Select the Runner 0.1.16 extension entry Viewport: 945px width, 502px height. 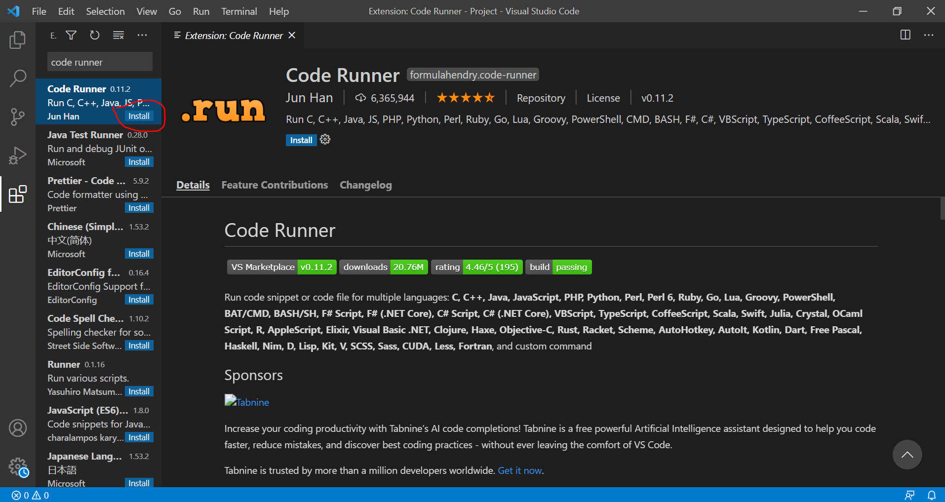tap(98, 378)
